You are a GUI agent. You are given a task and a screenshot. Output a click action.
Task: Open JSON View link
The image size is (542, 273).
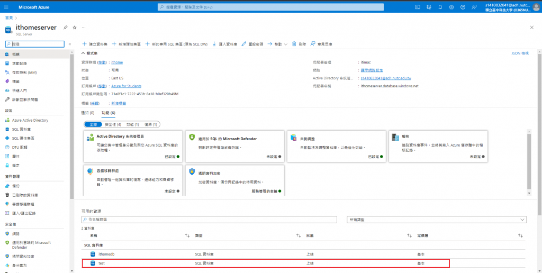(x=520, y=53)
